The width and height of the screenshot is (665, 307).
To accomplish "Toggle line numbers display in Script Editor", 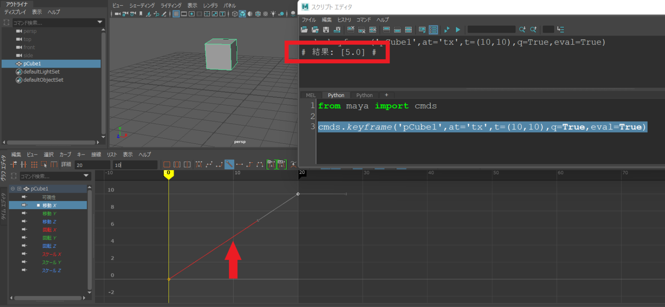I will point(433,29).
